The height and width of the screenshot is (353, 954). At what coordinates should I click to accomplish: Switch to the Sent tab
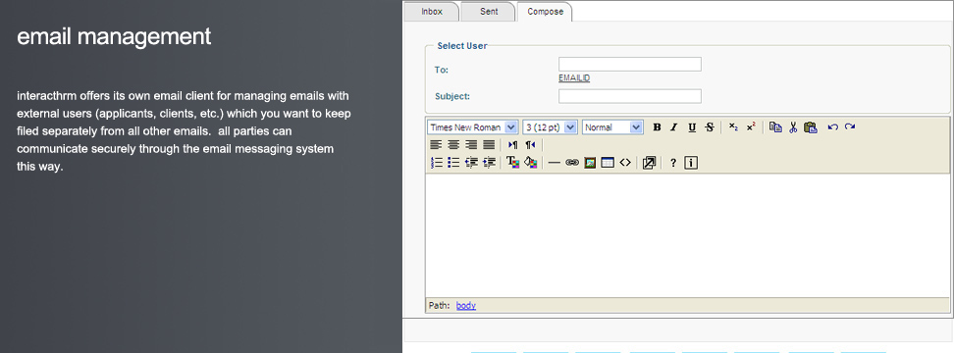click(x=489, y=12)
